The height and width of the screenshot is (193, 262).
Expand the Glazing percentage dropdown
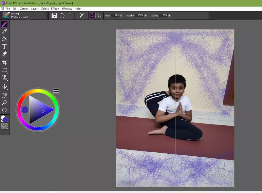pyautogui.click(x=169, y=15)
